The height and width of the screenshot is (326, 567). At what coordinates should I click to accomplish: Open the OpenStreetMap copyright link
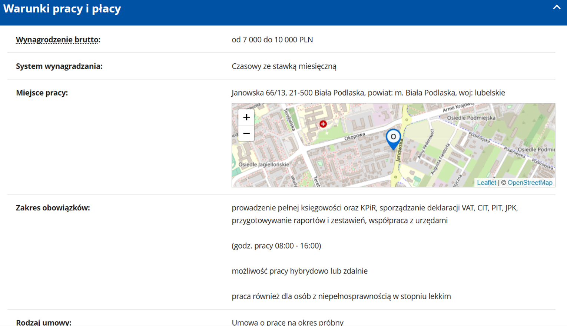point(530,183)
